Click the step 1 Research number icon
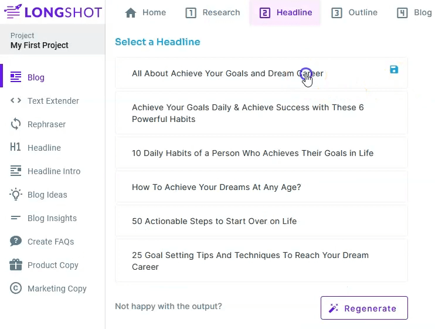This screenshot has width=435, height=329. click(191, 13)
